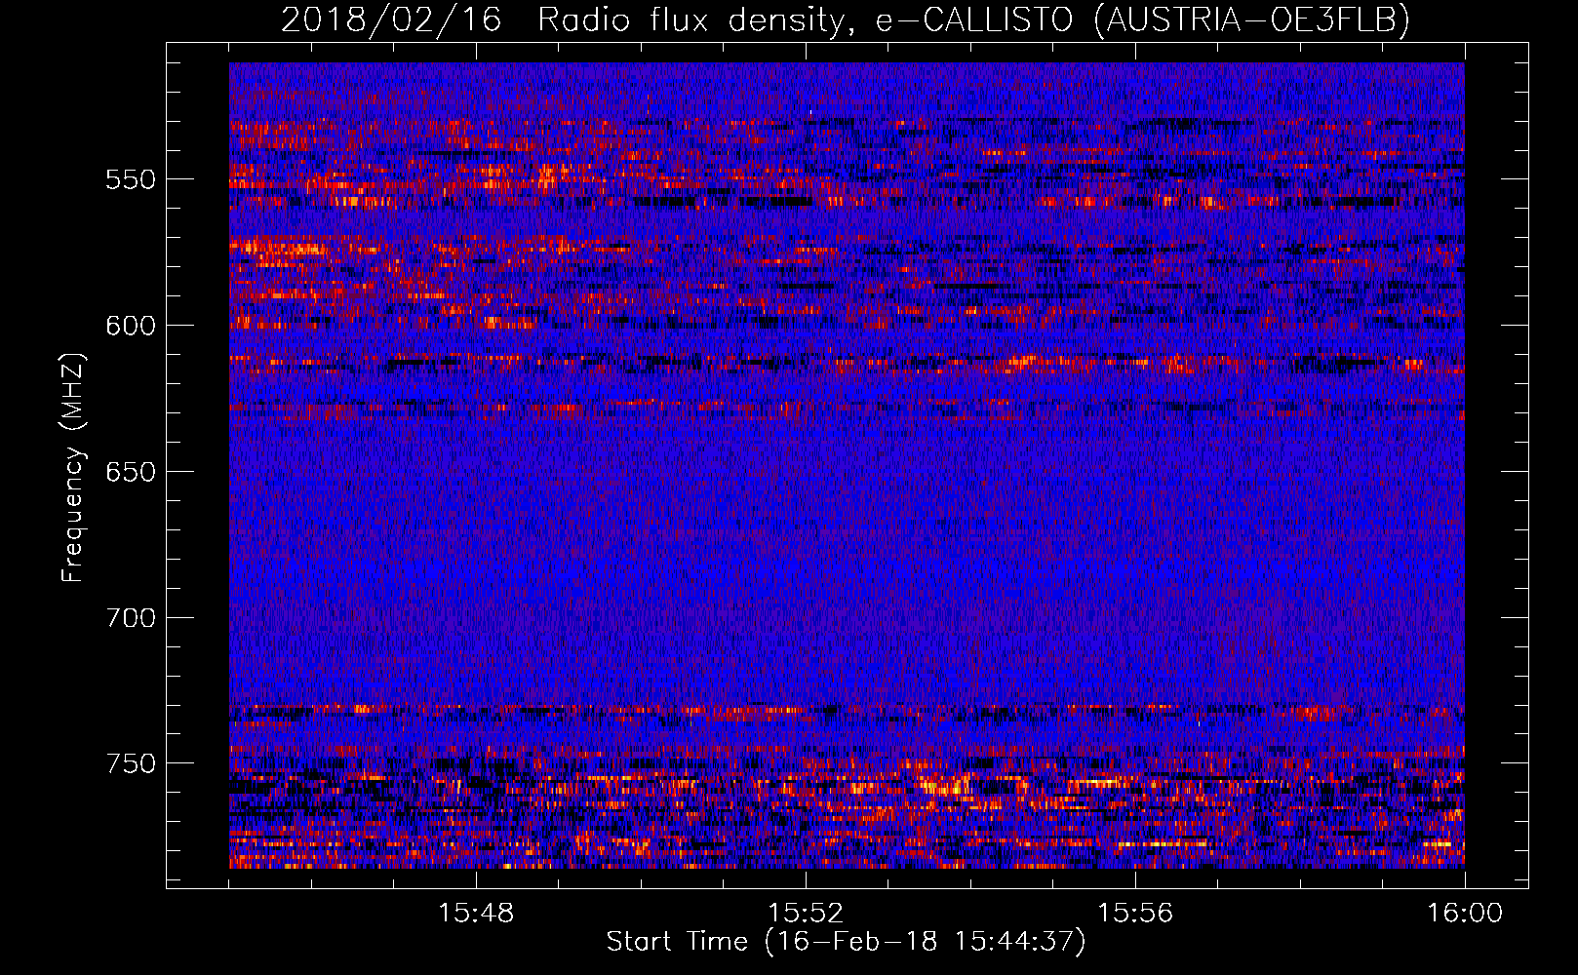Click the 15:48 time tick label
Image resolution: width=1578 pixels, height=975 pixels.
pyautogui.click(x=476, y=914)
